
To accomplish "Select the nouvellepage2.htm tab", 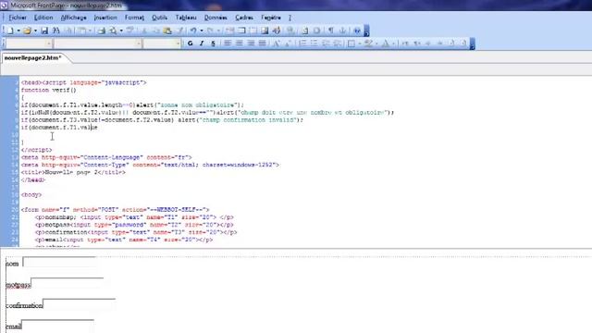I will point(33,57).
